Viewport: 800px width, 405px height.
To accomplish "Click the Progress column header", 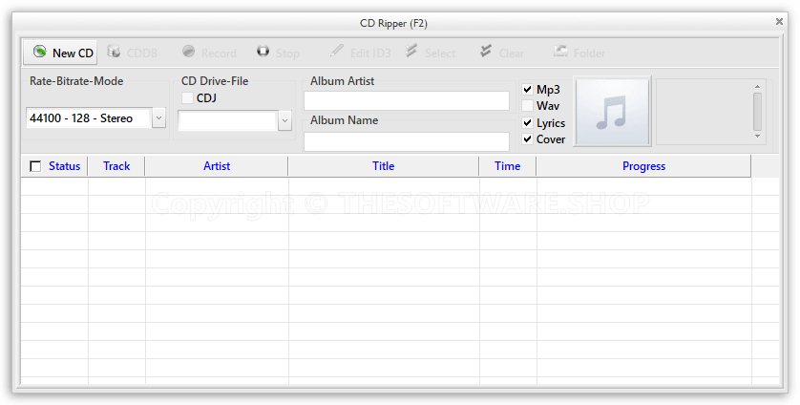I will coord(643,166).
